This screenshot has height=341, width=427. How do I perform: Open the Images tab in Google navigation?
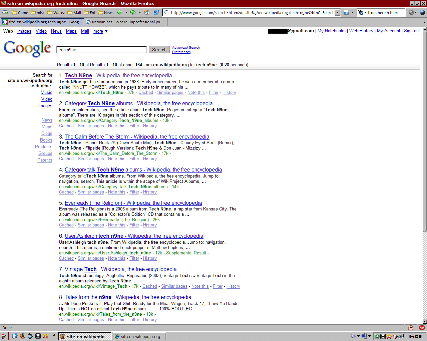pyautogui.click(x=24, y=31)
